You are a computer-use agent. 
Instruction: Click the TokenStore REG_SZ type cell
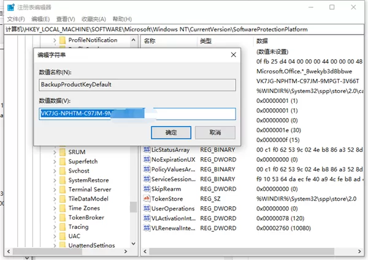coord(210,198)
